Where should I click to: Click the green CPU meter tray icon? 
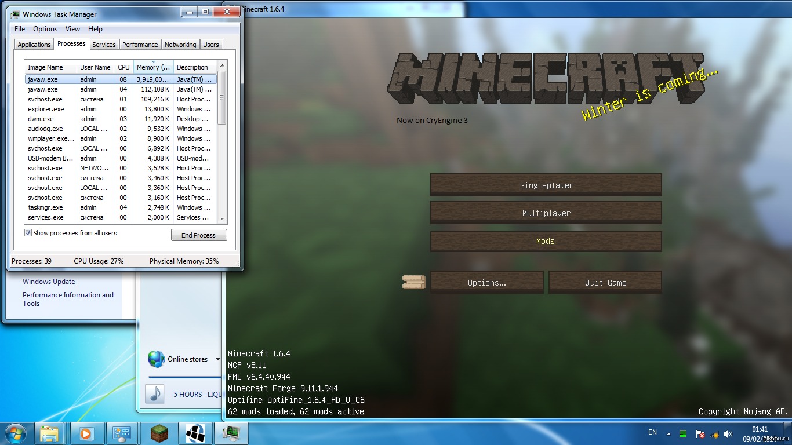pos(684,433)
